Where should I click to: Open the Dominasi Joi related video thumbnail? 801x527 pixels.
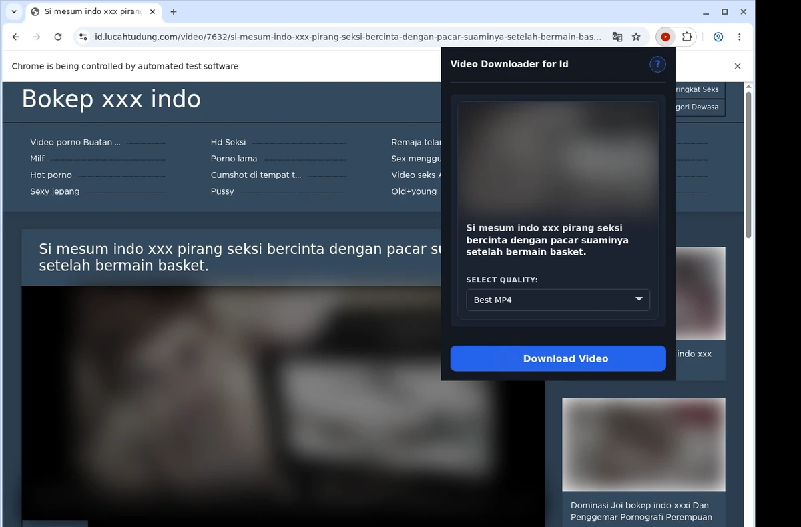(643, 444)
